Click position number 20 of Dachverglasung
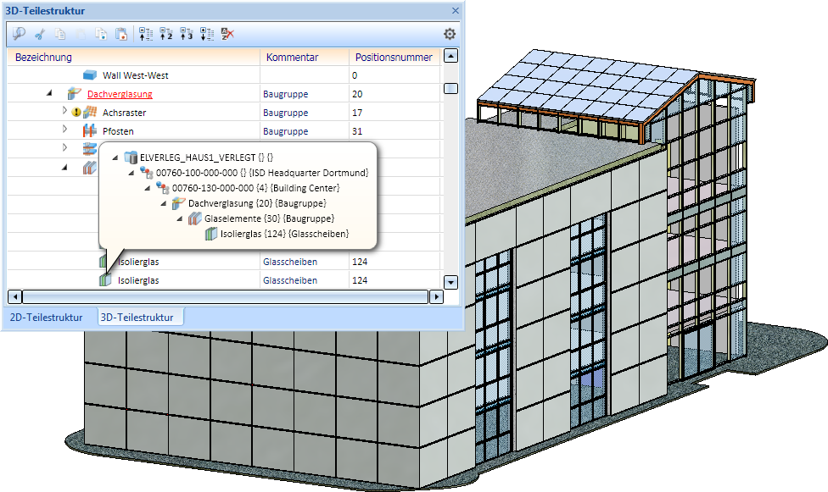This screenshot has height=492, width=828. pyautogui.click(x=357, y=94)
